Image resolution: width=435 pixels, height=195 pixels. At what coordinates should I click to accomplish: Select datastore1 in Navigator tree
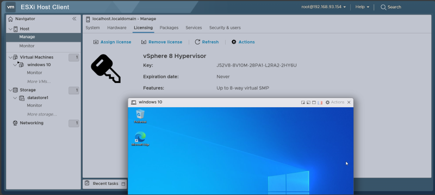click(38, 98)
